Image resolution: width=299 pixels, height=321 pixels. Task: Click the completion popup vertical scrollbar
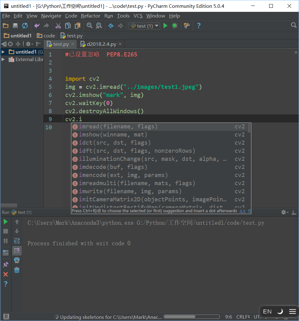coord(249,128)
